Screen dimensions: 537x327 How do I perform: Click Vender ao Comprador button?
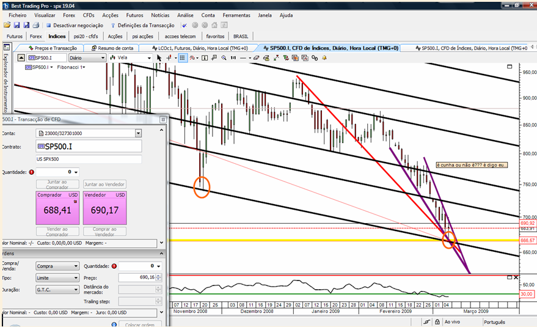pyautogui.click(x=57, y=232)
